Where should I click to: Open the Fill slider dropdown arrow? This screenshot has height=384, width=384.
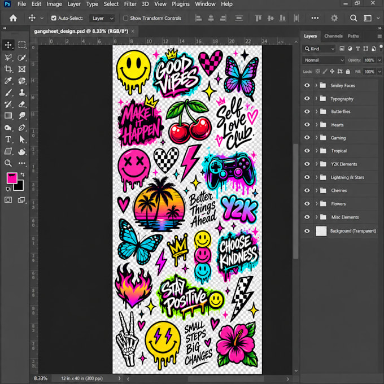click(x=379, y=72)
